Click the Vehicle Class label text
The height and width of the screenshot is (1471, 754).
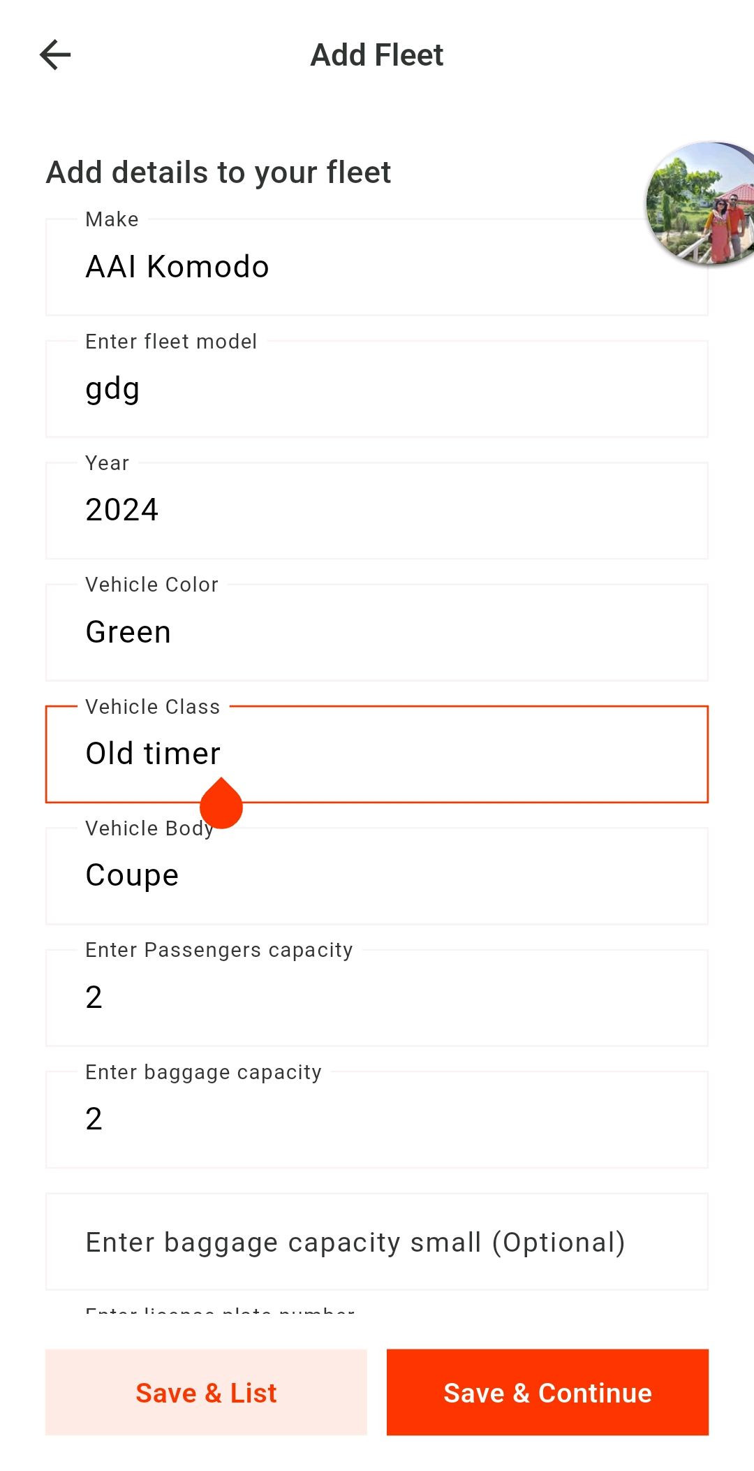point(152,707)
